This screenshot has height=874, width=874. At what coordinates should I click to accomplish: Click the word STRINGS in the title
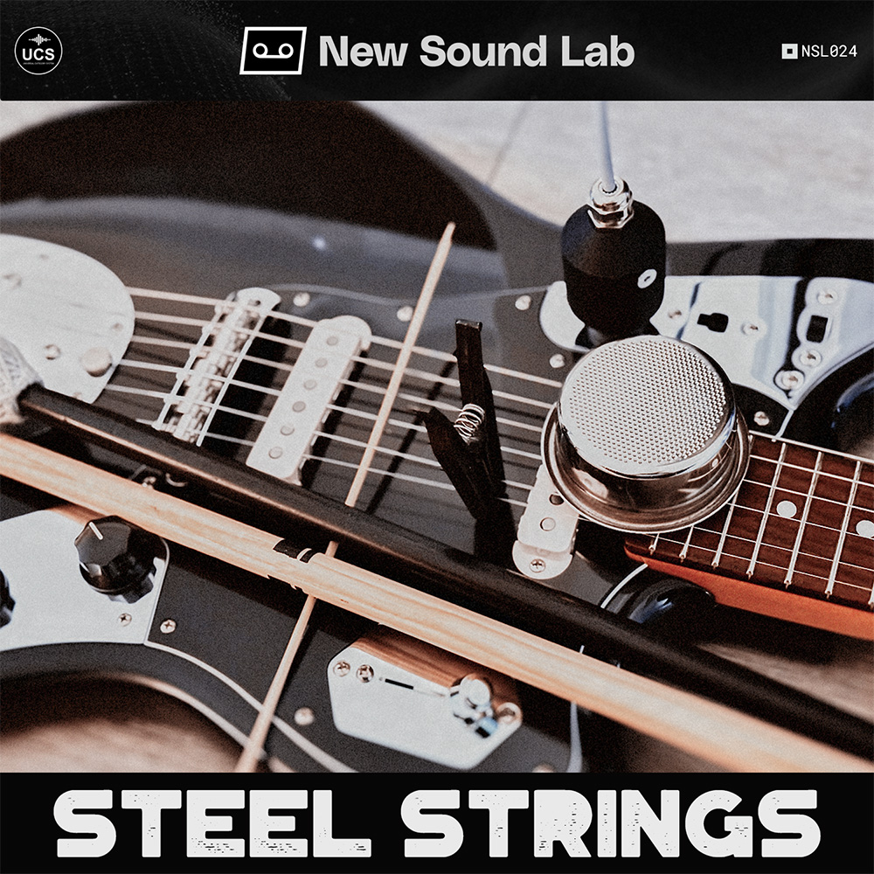click(610, 823)
